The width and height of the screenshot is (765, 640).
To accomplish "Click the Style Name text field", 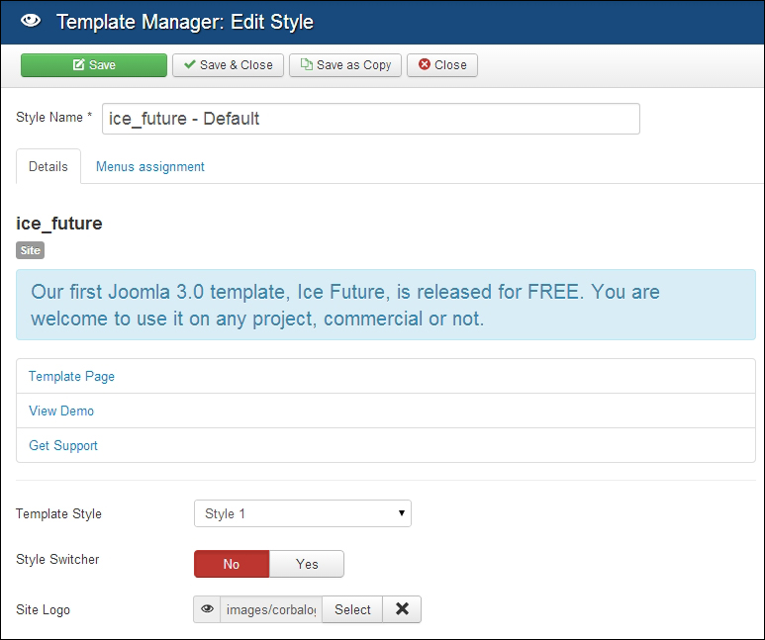I will (x=370, y=119).
